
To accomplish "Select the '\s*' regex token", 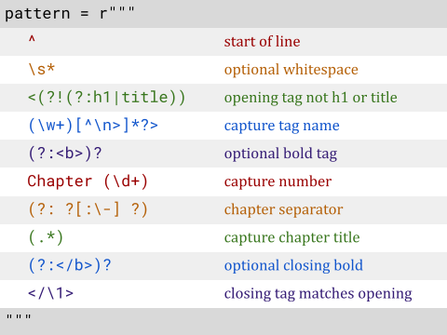I will [41, 69].
